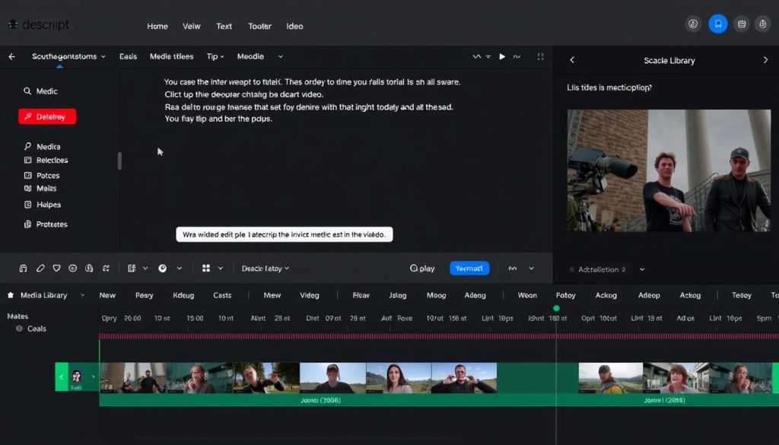Click the green playhead marker on the timeline ruler

[x=556, y=310]
